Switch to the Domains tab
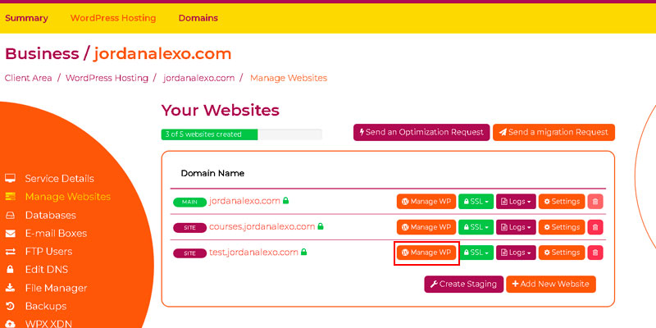 click(198, 18)
